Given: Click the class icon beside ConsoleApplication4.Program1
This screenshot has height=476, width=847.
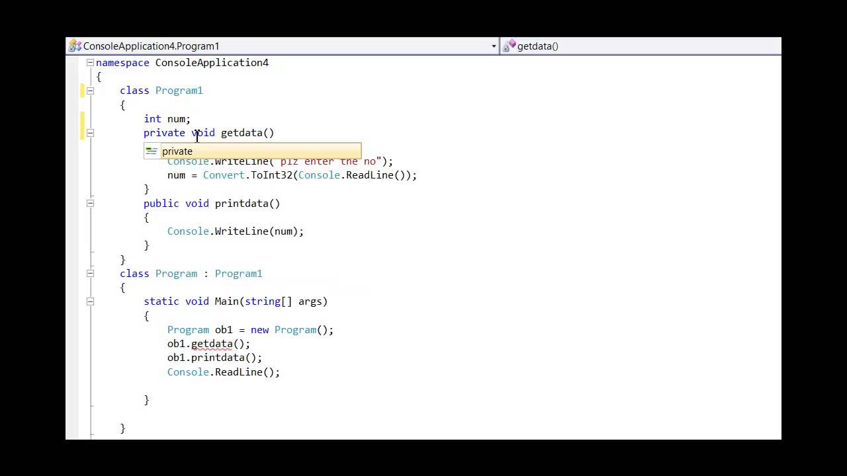Looking at the screenshot, I should (75, 46).
